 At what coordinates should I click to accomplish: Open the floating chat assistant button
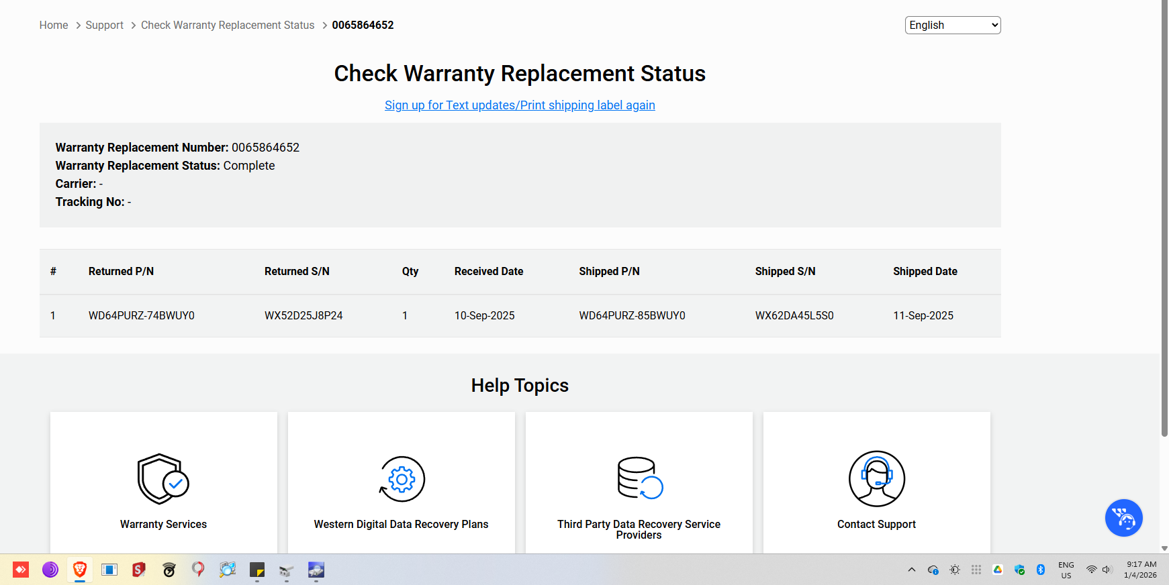1123,518
